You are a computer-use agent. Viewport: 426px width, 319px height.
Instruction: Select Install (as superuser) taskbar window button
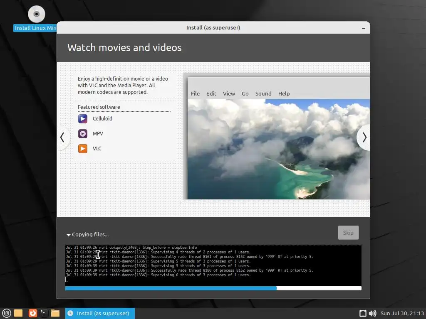[100, 313]
